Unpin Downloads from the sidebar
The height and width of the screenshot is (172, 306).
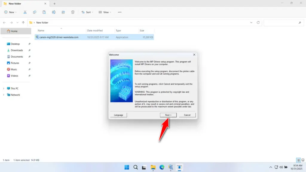(29, 50)
